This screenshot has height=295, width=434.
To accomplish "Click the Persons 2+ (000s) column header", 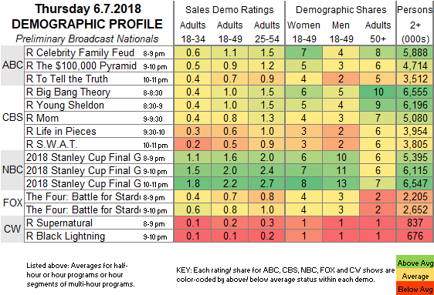I will click(415, 25).
